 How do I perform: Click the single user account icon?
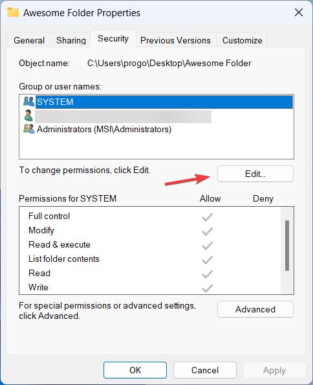click(x=28, y=115)
